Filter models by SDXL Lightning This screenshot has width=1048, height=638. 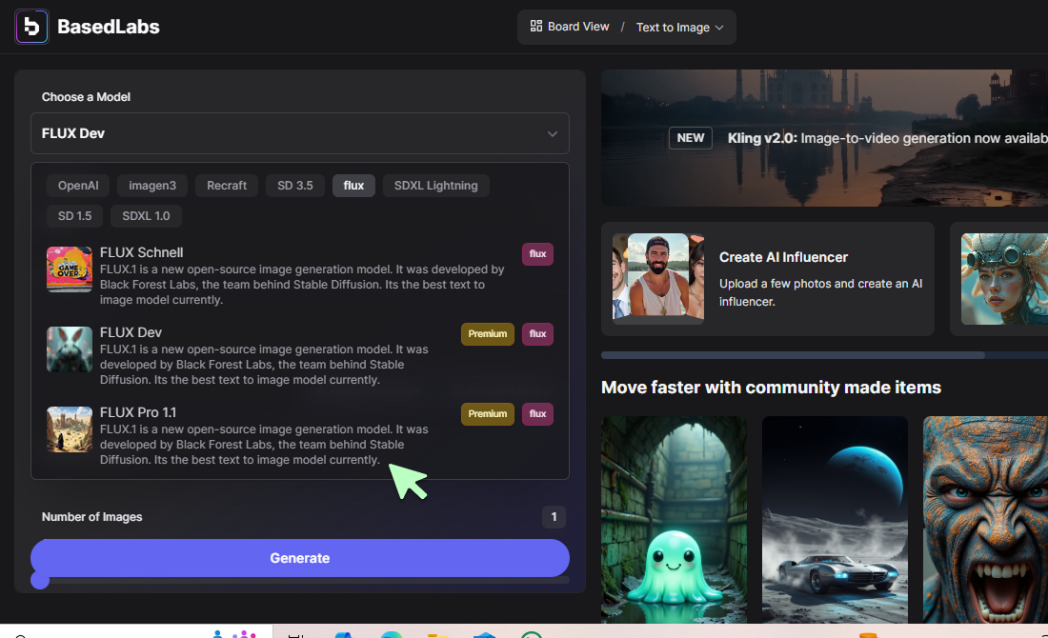tap(435, 186)
